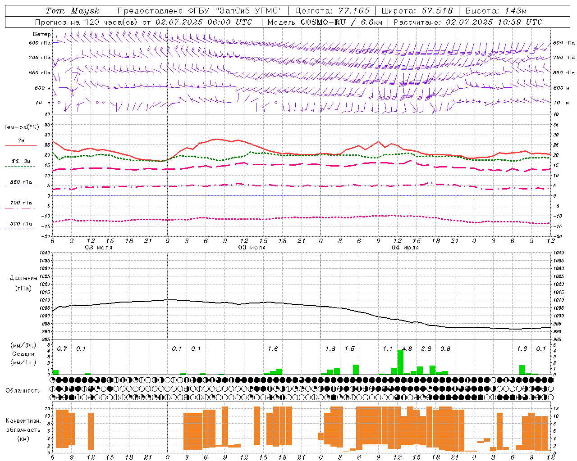Screen dimensions: 577x461
Task: Click the Ветер panel label
Action: 41,34
